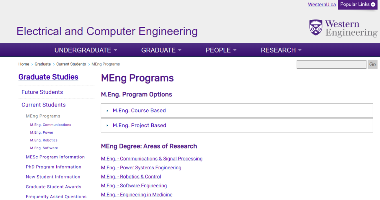
Task: Expand the M.Eng. Course Based accordion
Action: pyautogui.click(x=237, y=110)
